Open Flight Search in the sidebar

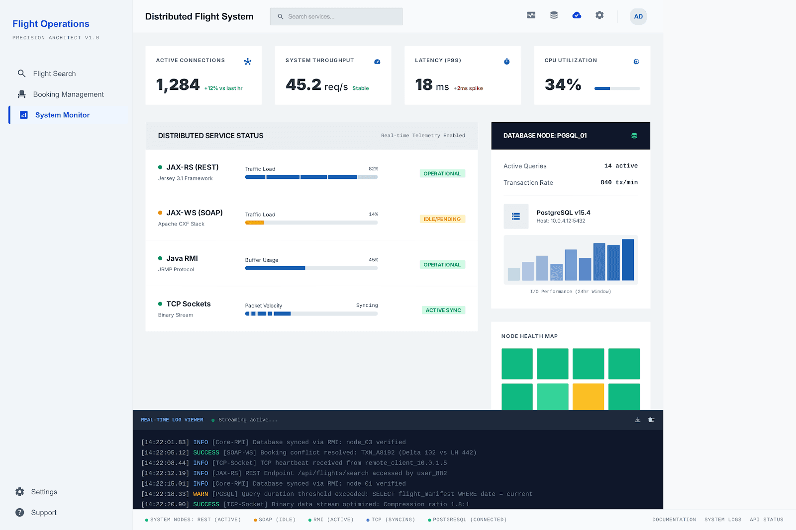(x=54, y=74)
